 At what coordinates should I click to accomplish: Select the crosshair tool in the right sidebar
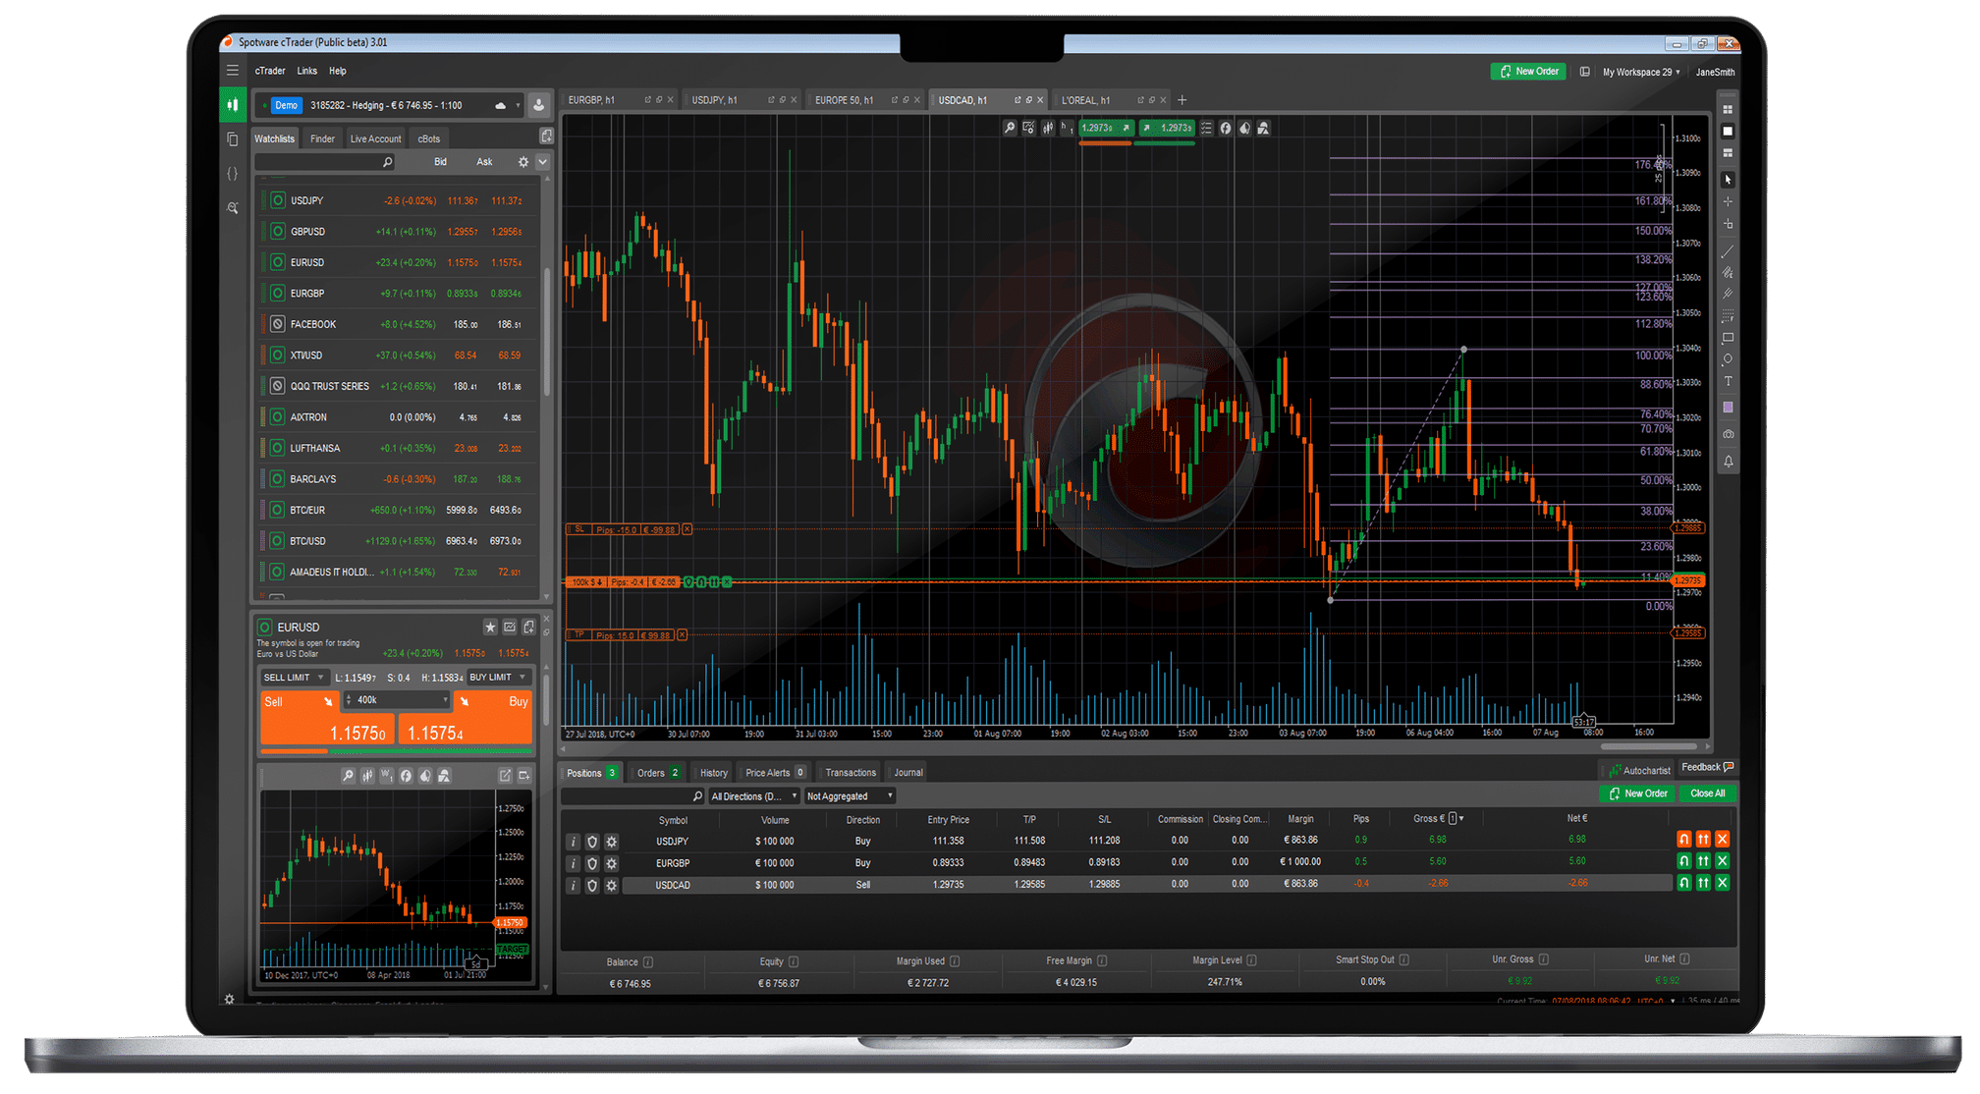point(1727,200)
